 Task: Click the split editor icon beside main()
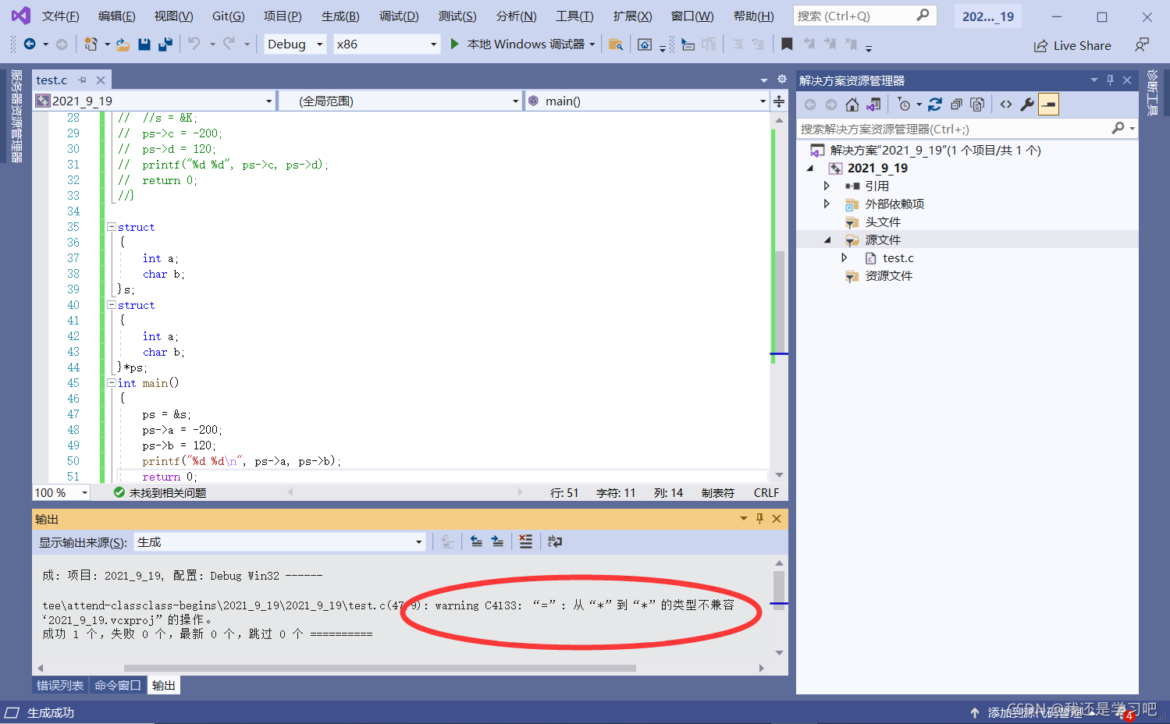point(779,101)
